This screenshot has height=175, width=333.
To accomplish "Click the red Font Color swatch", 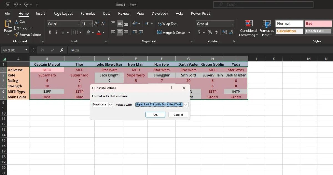I will coord(99,32).
